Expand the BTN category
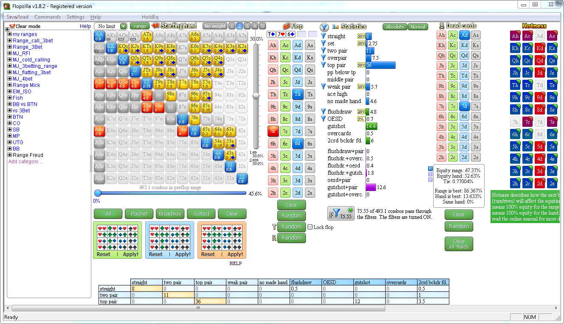The width and height of the screenshot is (564, 324). tap(9, 117)
